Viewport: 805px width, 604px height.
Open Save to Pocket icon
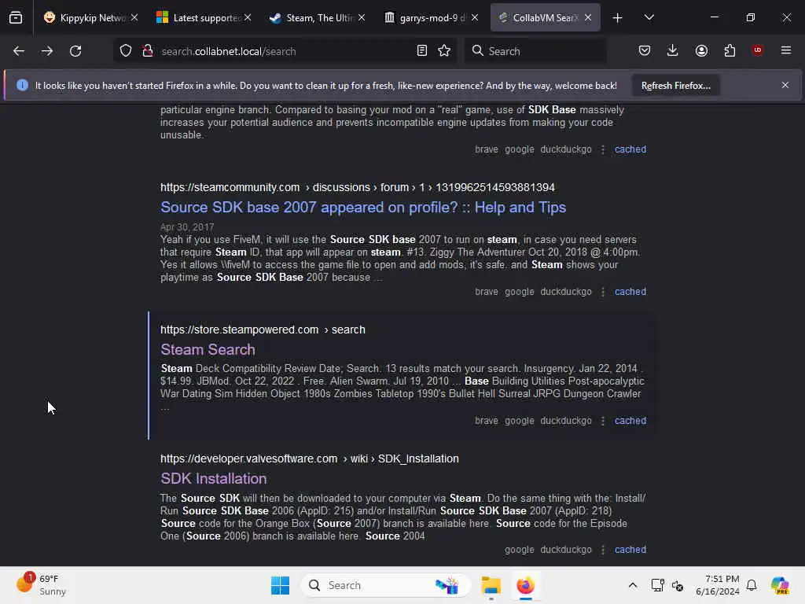click(645, 51)
